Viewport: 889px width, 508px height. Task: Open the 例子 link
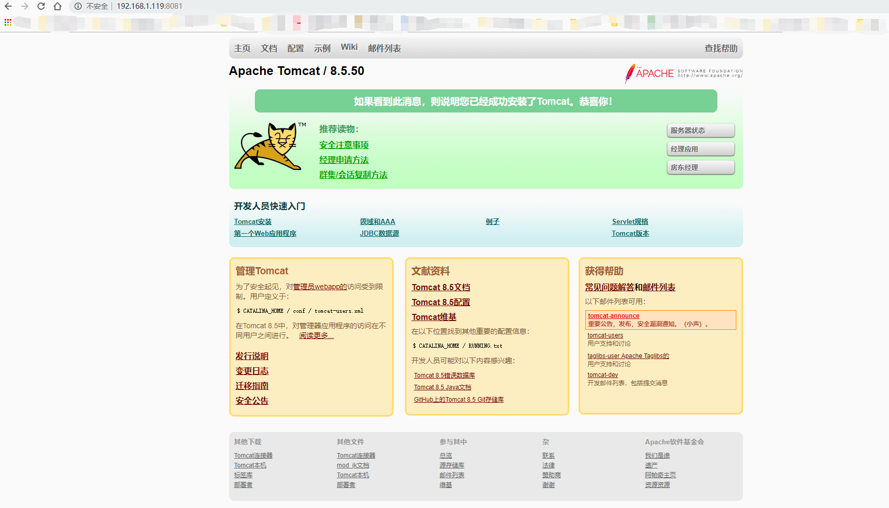492,221
